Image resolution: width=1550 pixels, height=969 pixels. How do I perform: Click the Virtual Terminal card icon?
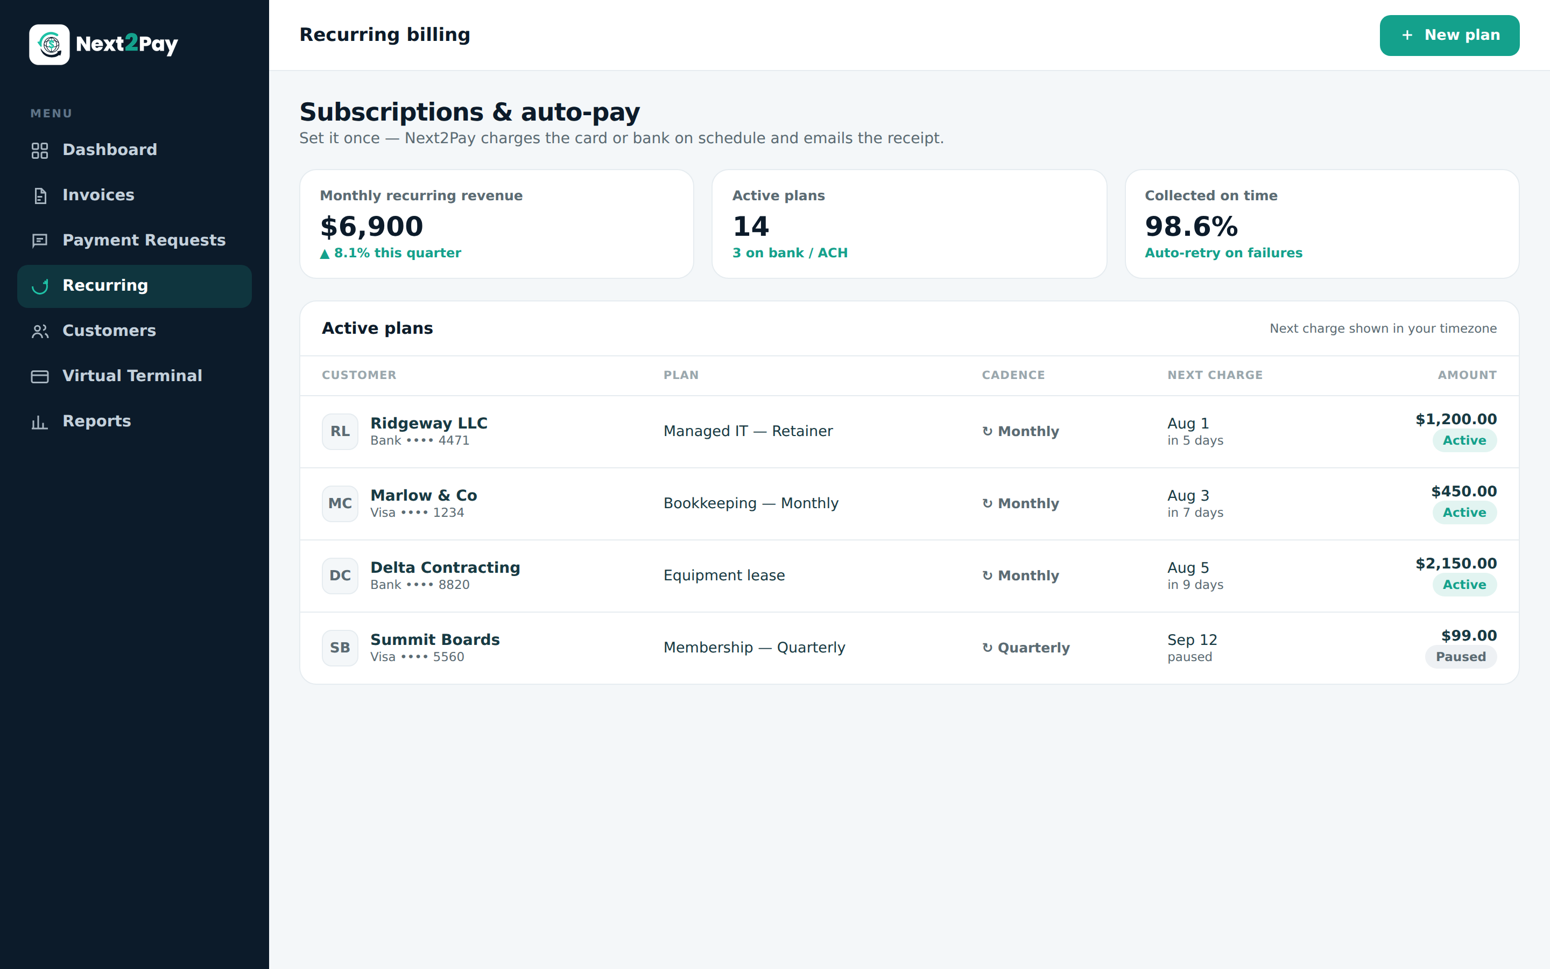pyautogui.click(x=40, y=376)
